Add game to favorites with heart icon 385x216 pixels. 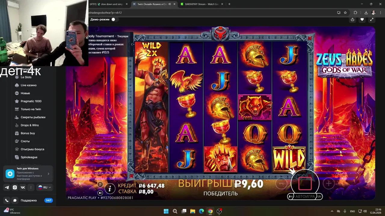coord(362,19)
